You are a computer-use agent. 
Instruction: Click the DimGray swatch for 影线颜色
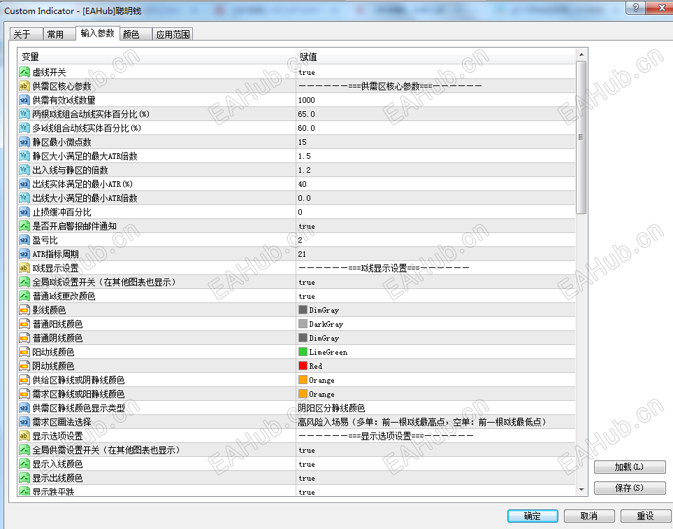pyautogui.click(x=303, y=310)
